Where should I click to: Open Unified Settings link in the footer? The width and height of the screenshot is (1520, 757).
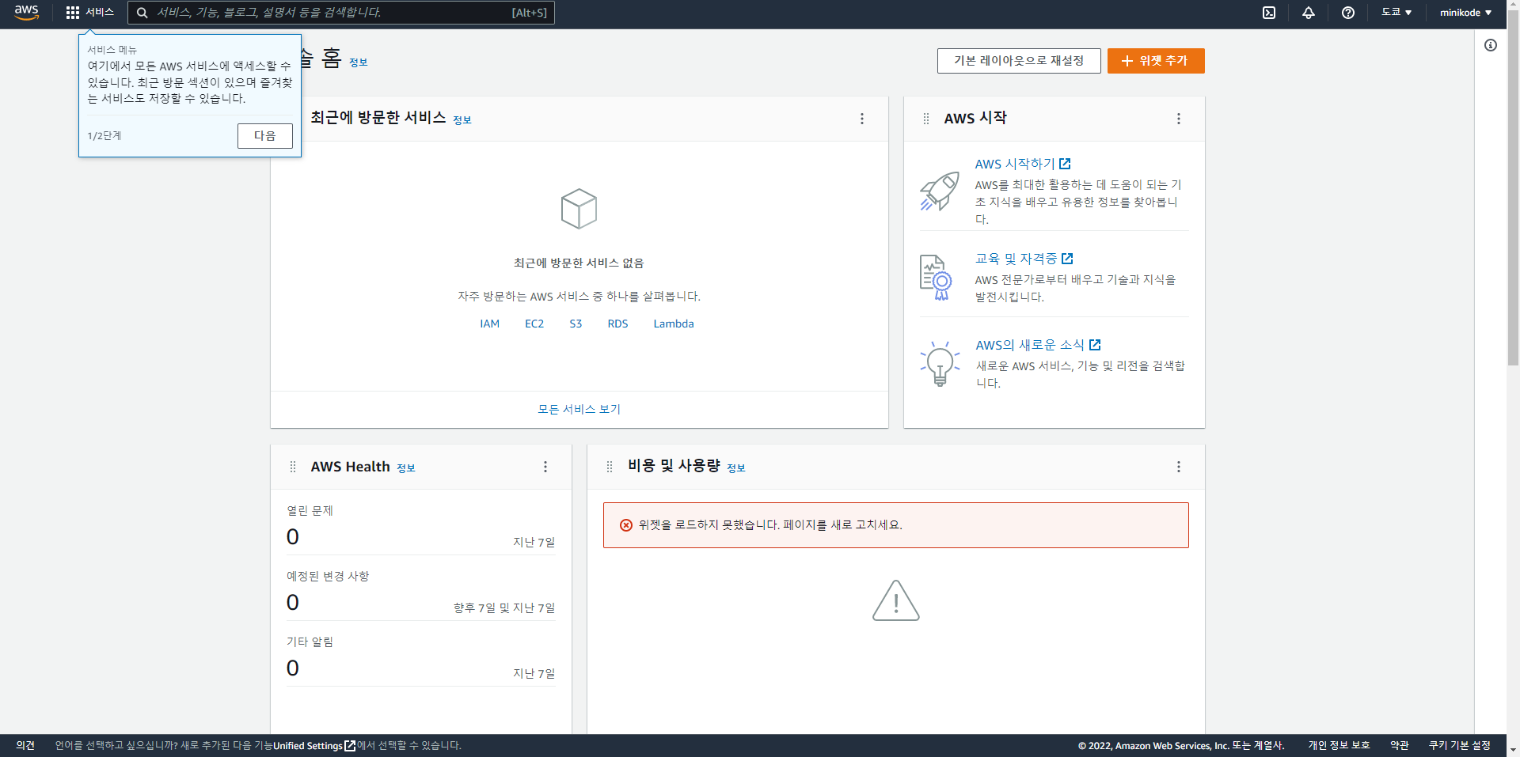[314, 745]
